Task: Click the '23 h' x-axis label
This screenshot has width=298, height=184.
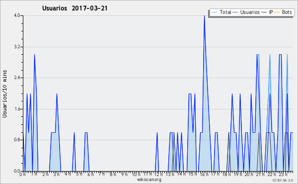Action: (283, 175)
